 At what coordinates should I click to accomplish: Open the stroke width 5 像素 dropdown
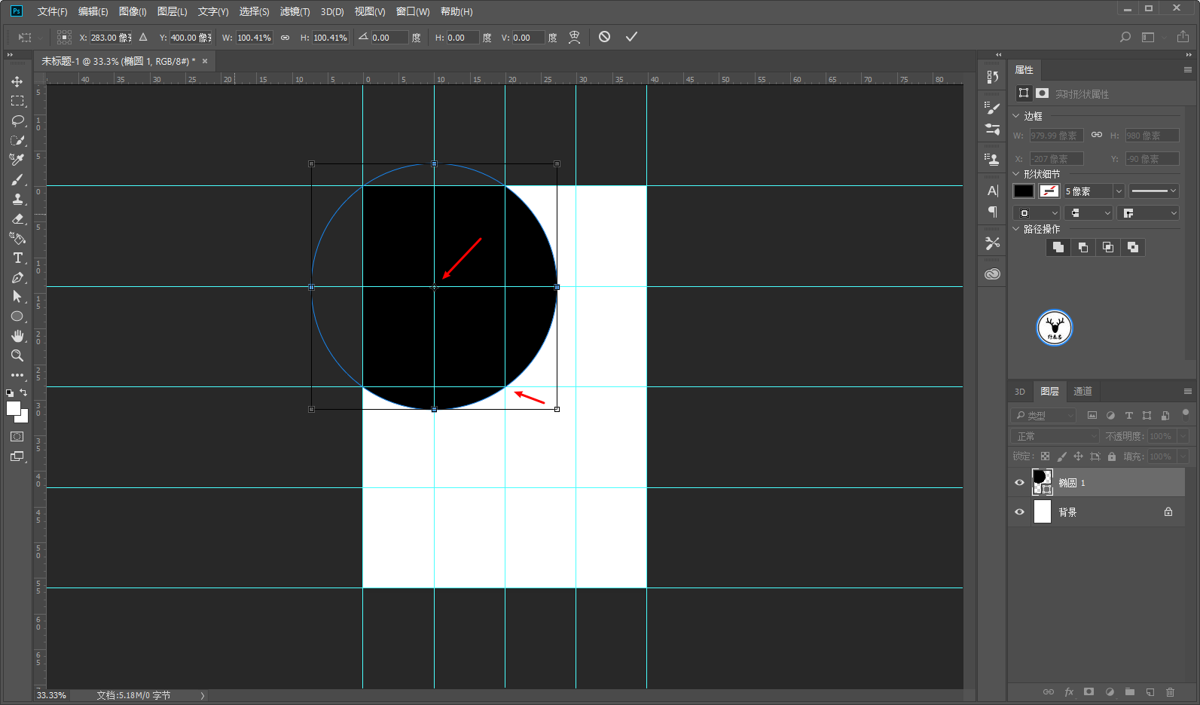[x=1119, y=191]
